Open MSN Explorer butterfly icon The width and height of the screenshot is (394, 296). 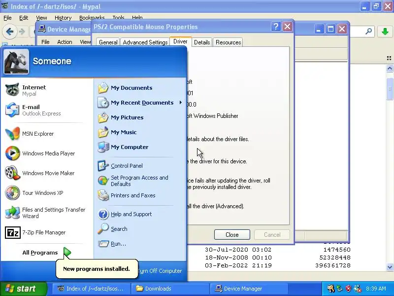point(12,133)
